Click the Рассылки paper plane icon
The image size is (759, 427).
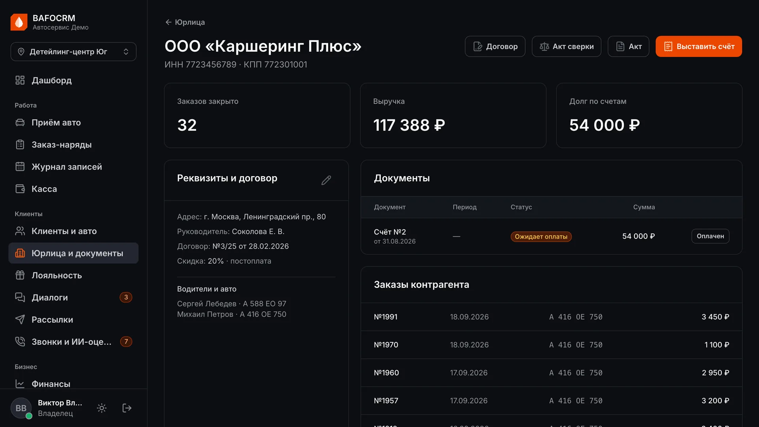point(20,319)
